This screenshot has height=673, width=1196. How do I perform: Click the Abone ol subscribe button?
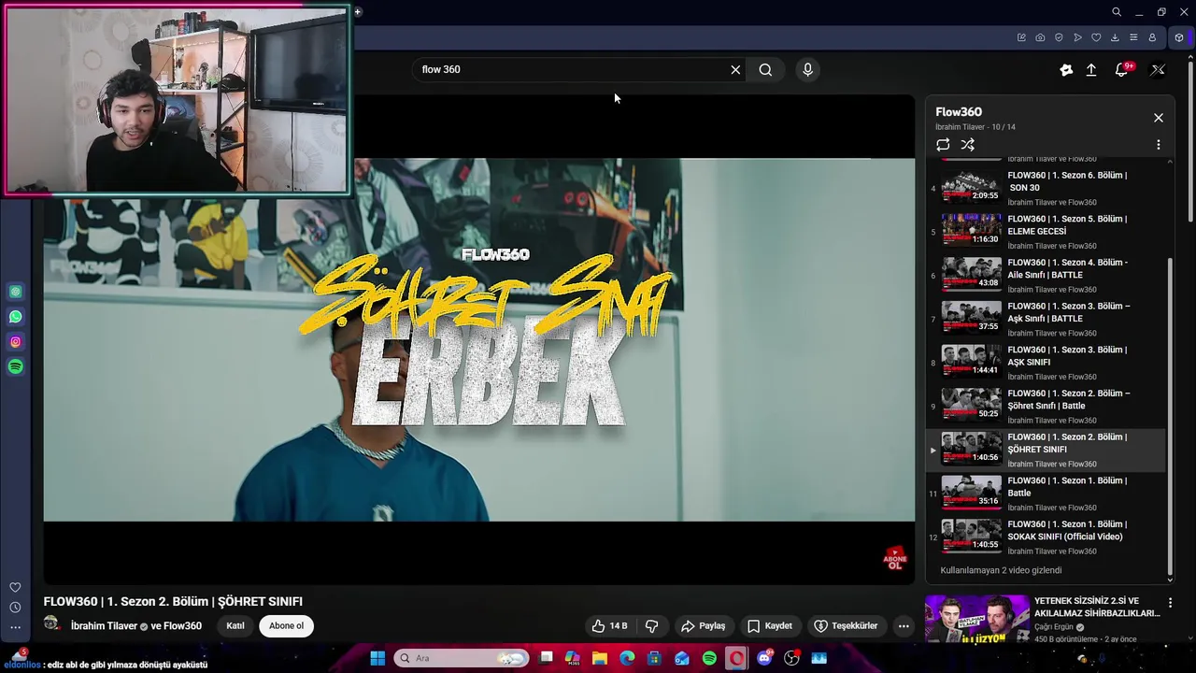click(x=287, y=626)
